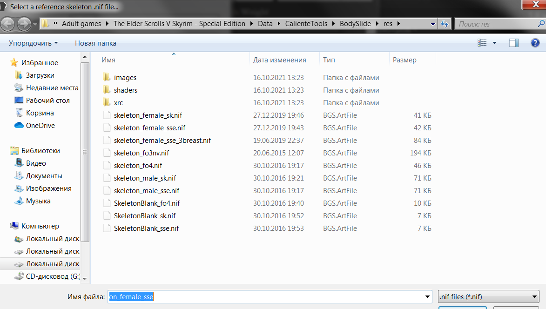
Task: Click the change view icon
Action: (482, 43)
